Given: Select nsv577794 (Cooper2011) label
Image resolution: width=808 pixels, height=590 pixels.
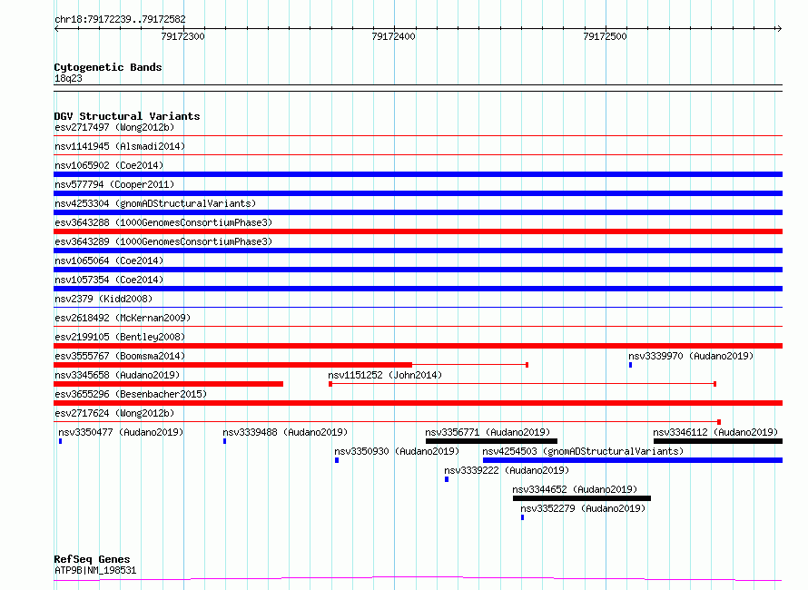Looking at the screenshot, I should pos(114,184).
